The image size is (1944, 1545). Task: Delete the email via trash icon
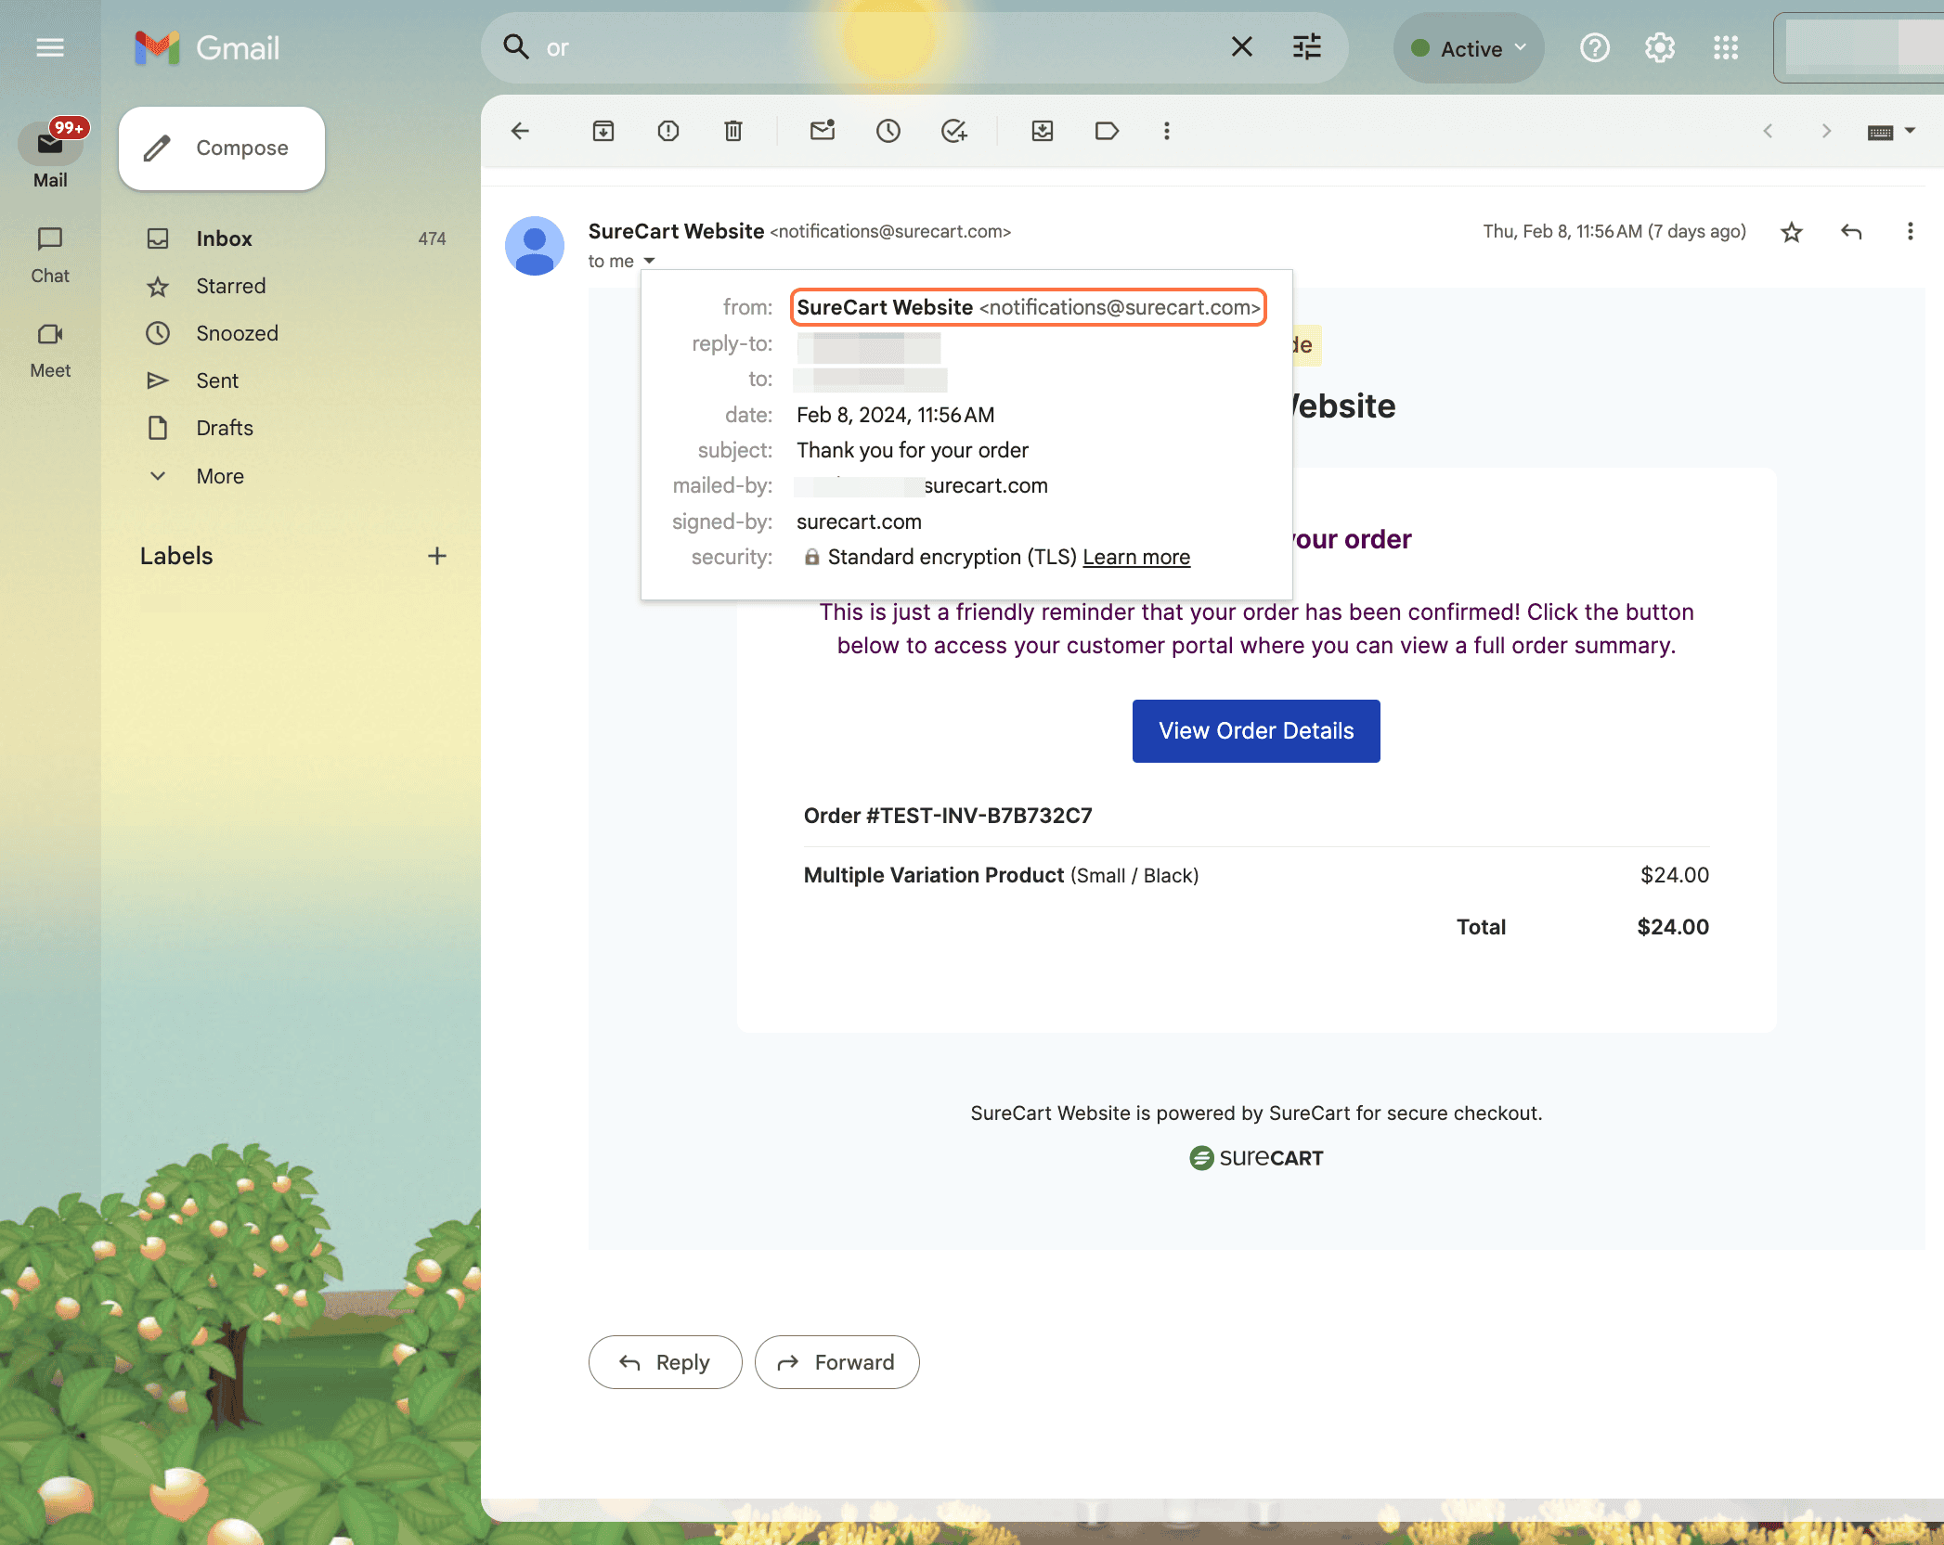click(x=733, y=131)
